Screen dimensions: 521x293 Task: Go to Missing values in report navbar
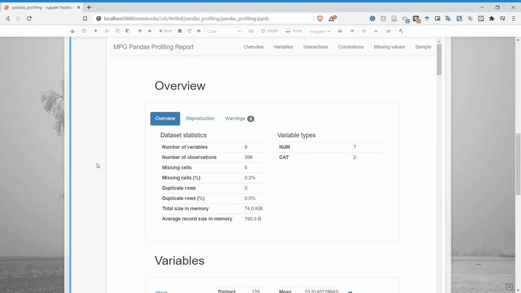pyautogui.click(x=389, y=47)
